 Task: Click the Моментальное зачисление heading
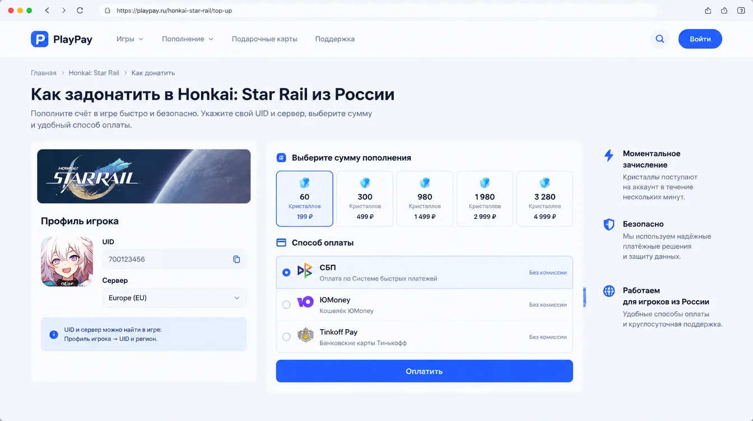click(x=652, y=159)
